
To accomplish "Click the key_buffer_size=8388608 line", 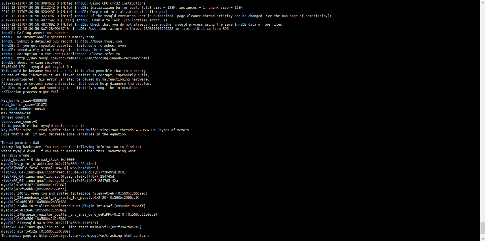I will click(x=24, y=101).
